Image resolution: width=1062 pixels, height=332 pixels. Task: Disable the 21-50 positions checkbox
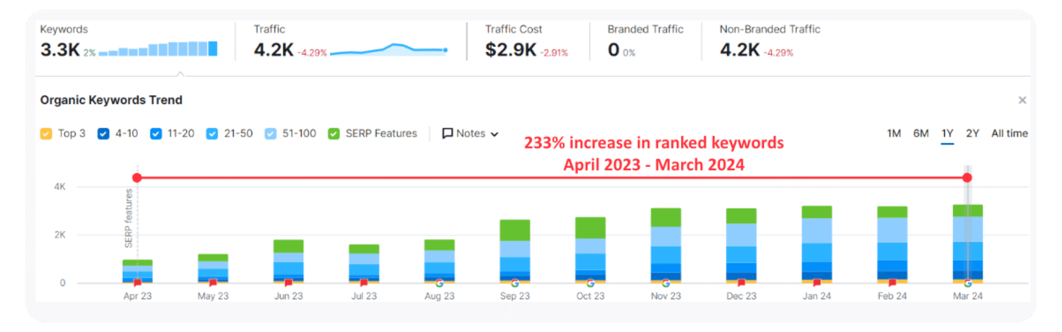point(212,134)
